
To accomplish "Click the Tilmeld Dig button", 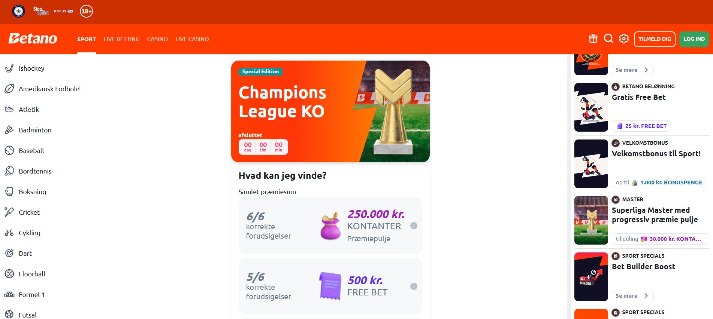I will tap(655, 39).
